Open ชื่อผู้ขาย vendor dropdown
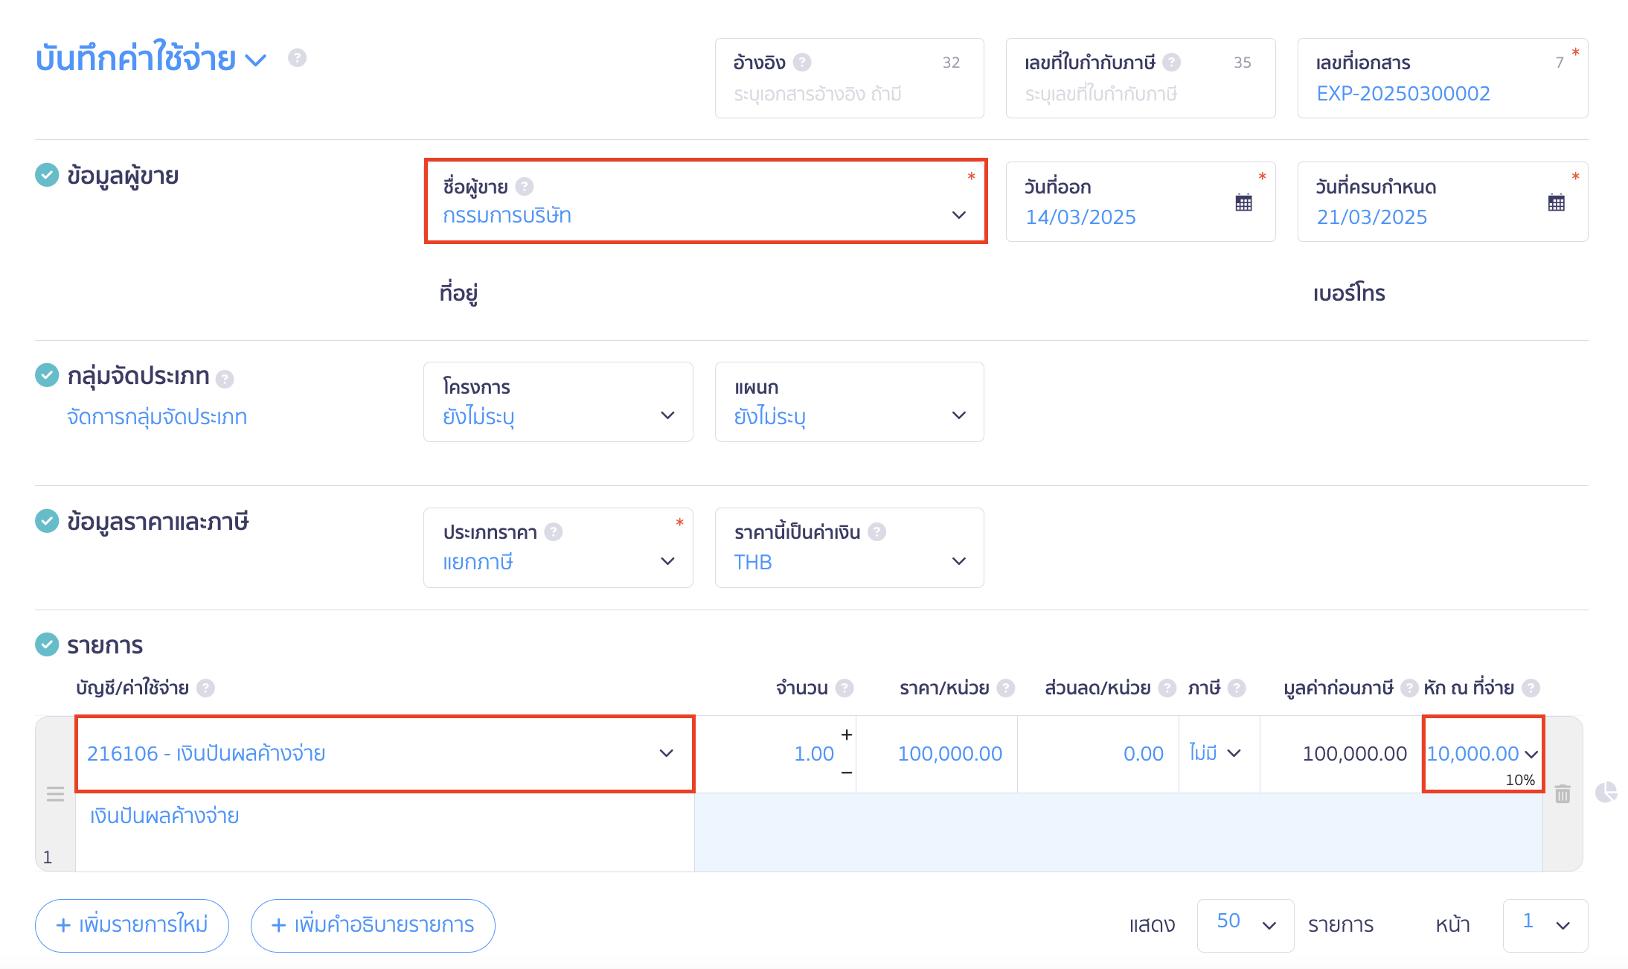 pos(705,201)
